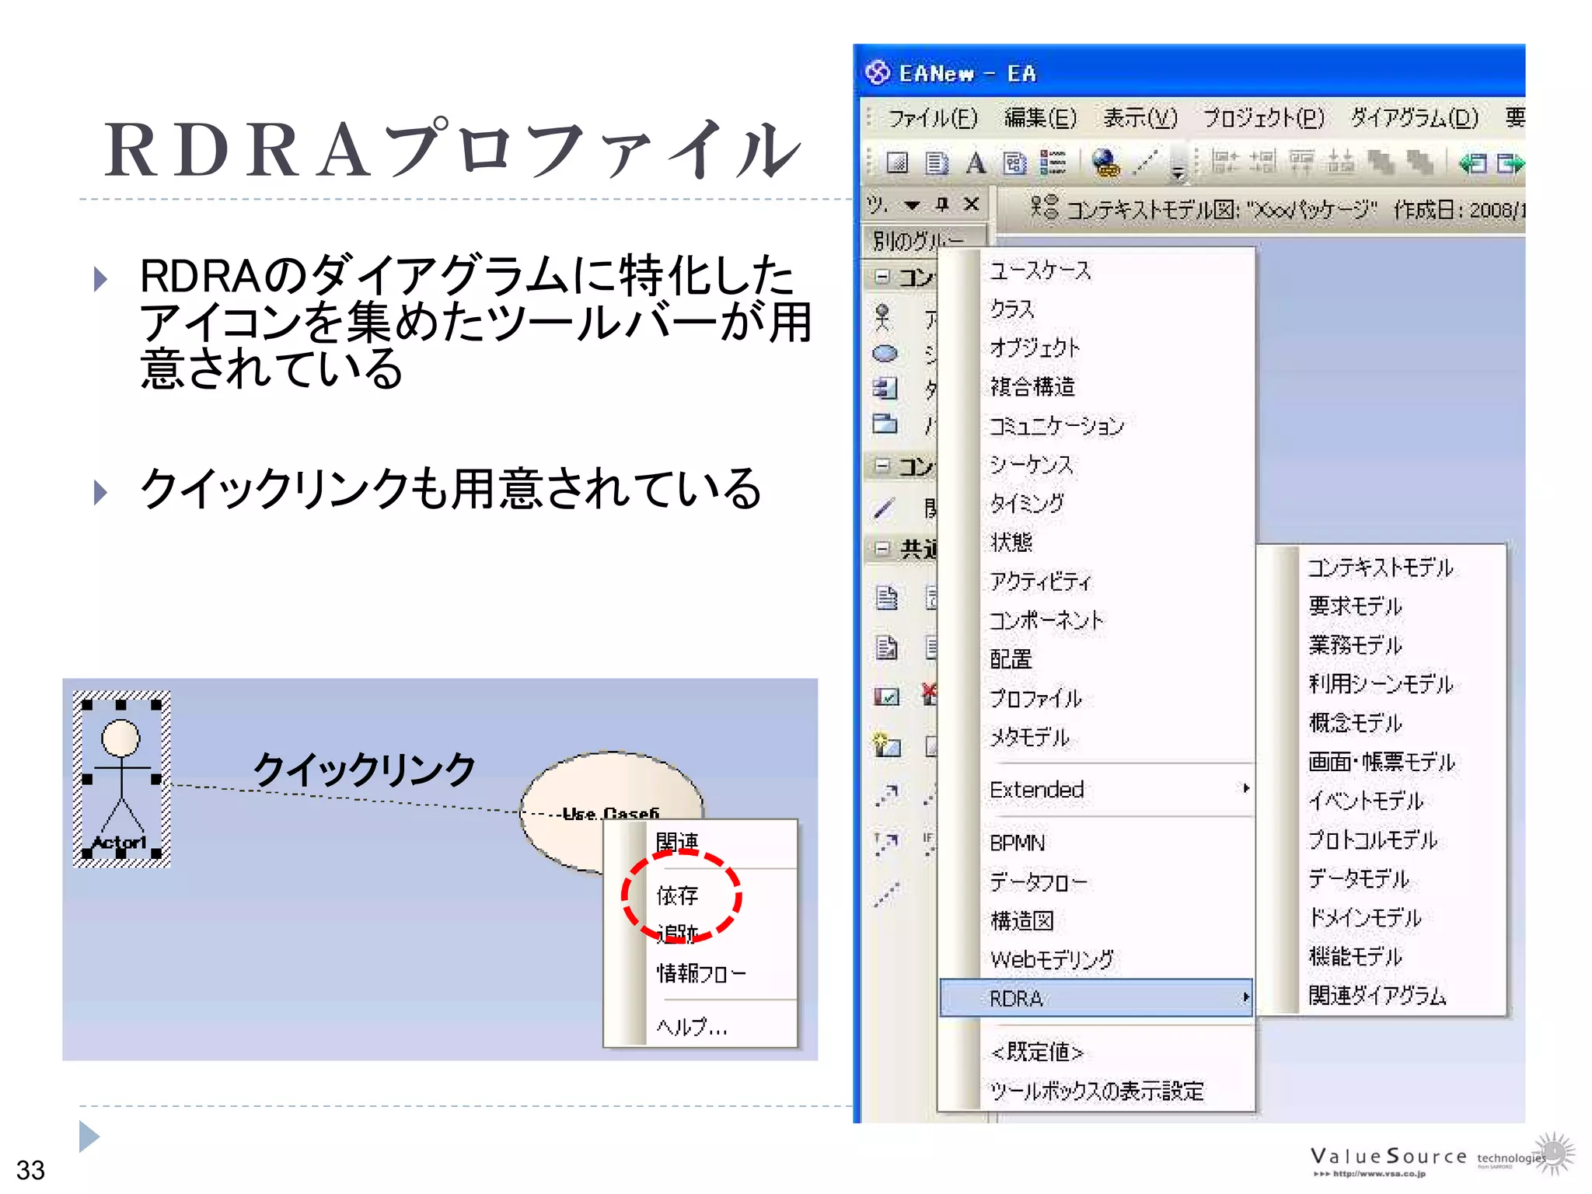Open the ファイル(F) menu

coord(932,118)
